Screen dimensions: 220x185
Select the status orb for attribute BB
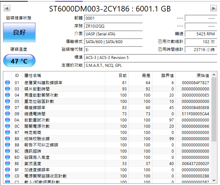(8, 145)
